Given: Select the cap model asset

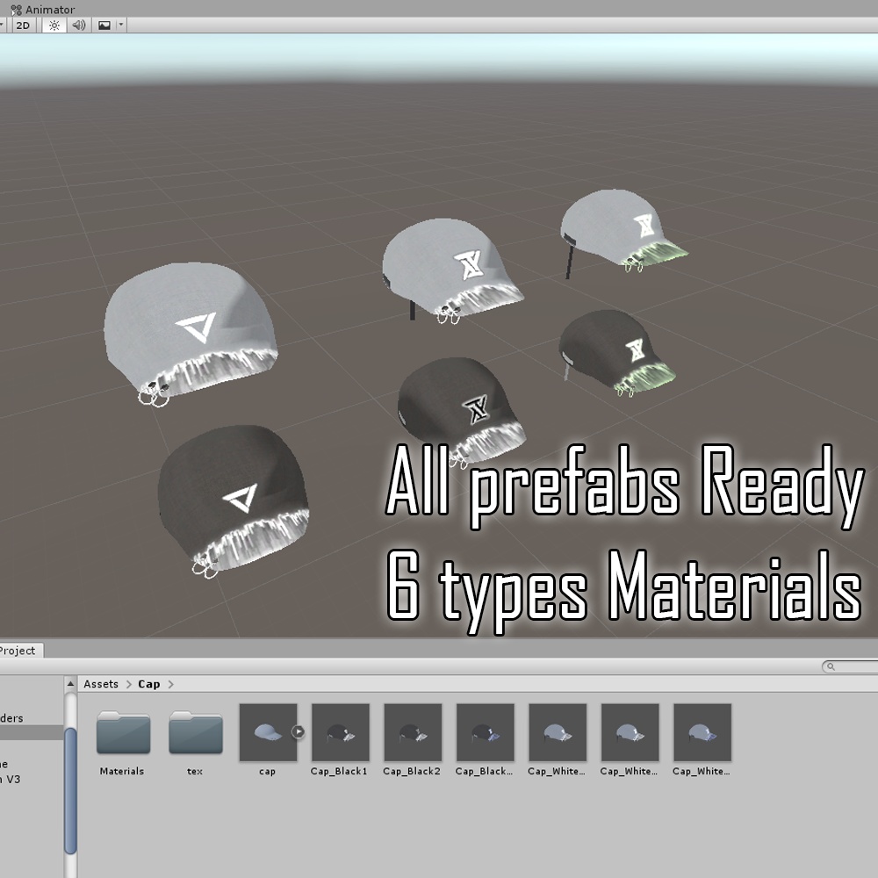Looking at the screenshot, I should [x=267, y=732].
